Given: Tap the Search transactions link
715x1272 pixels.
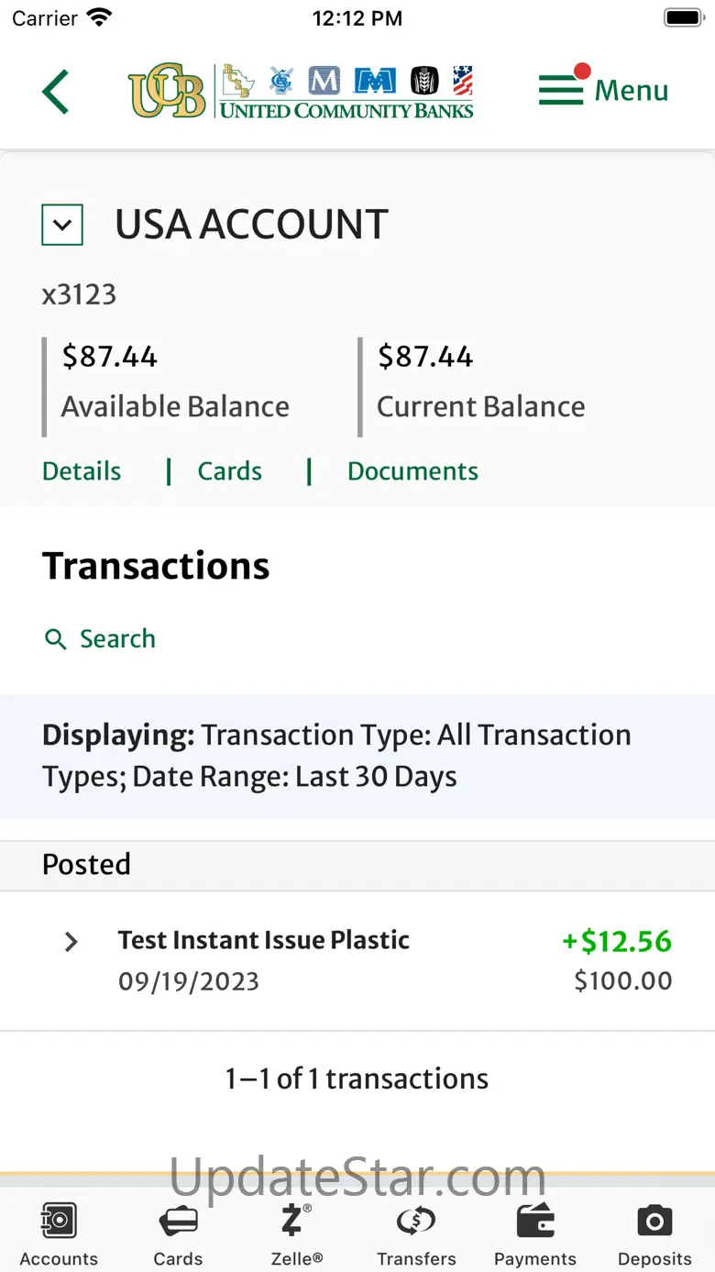Looking at the screenshot, I should pyautogui.click(x=117, y=639).
